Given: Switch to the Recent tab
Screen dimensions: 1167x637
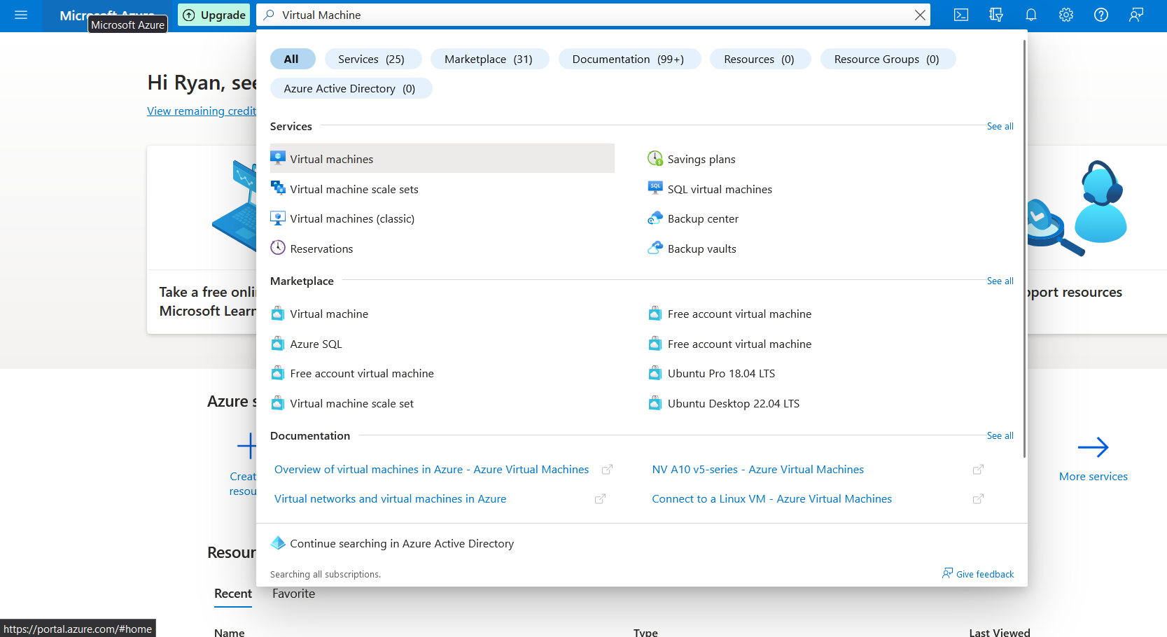Looking at the screenshot, I should click(233, 594).
